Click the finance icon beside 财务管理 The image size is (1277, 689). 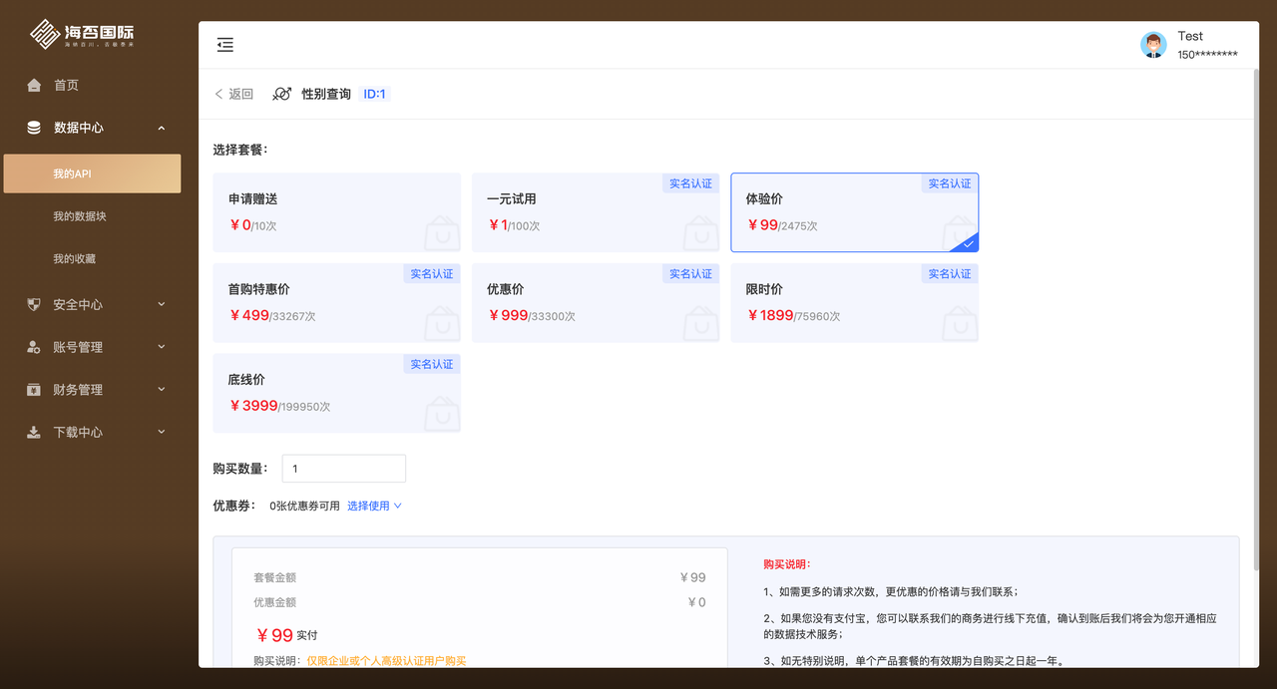(x=34, y=390)
